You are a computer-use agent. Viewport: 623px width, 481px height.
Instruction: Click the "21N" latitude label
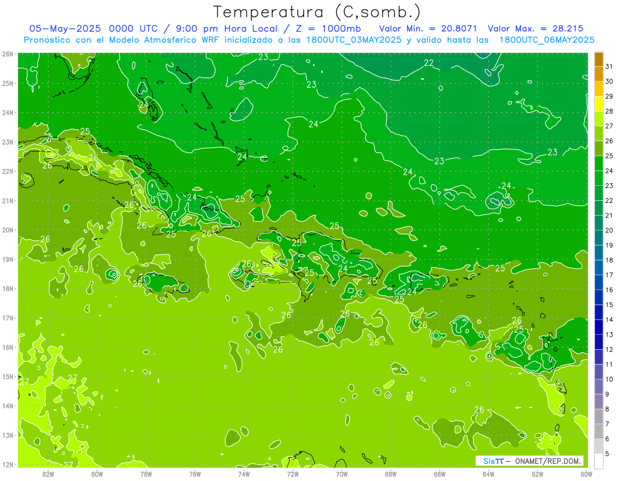point(8,200)
